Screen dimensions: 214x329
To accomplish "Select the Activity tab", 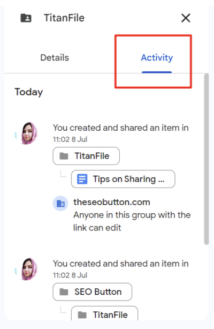I will 157,58.
